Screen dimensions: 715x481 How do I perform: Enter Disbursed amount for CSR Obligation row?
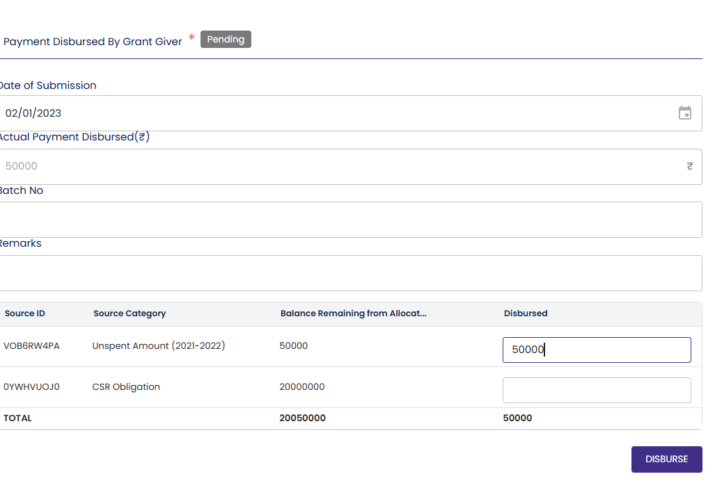[x=596, y=390]
